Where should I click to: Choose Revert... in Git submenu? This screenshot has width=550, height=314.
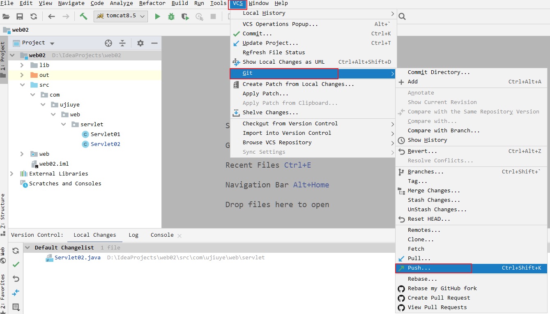(472, 151)
